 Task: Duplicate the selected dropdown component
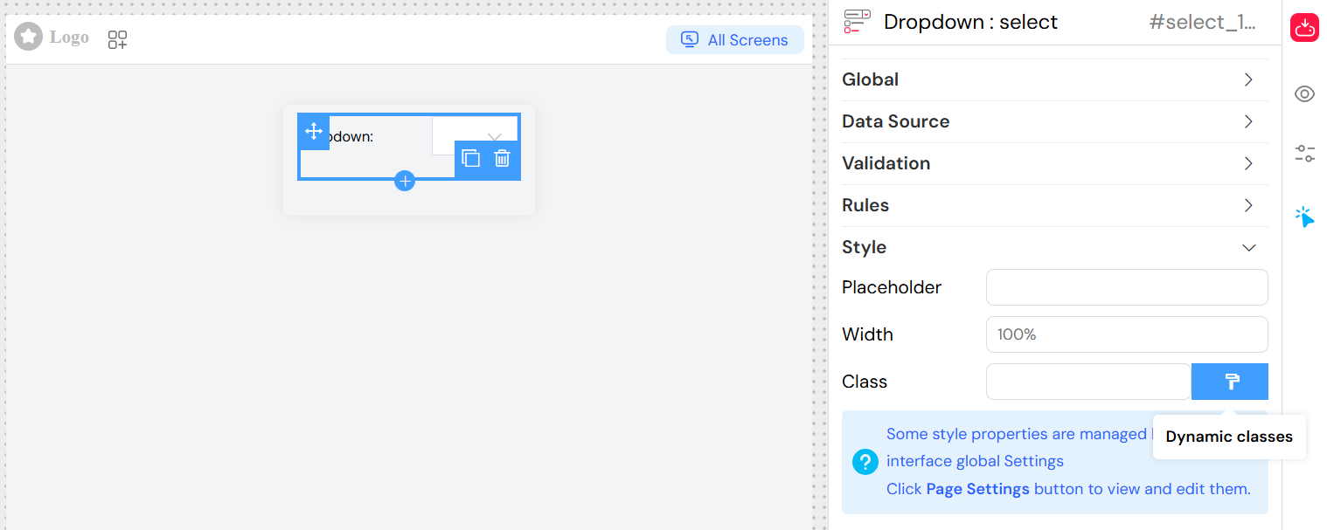coord(470,158)
